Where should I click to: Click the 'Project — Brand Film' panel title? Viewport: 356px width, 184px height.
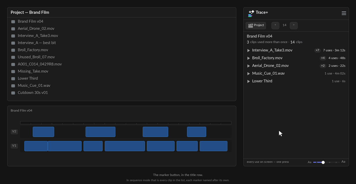pyautogui.click(x=30, y=12)
